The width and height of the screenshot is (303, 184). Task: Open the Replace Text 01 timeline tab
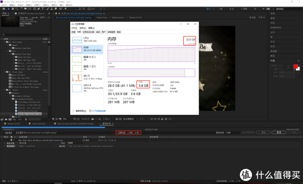[x=14, y=124]
